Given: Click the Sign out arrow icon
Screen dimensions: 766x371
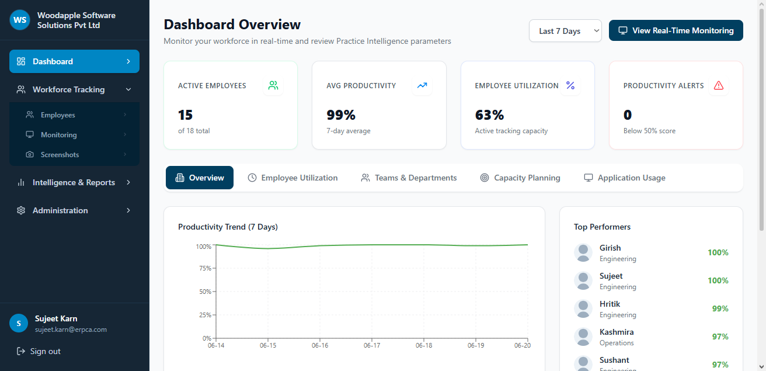Looking at the screenshot, I should (20, 351).
